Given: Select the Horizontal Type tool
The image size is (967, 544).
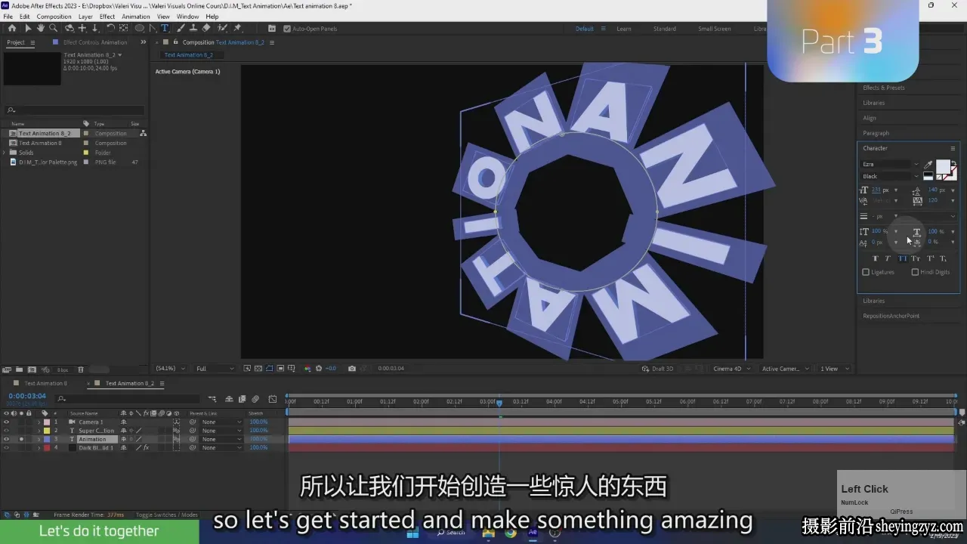Looking at the screenshot, I should point(165,28).
